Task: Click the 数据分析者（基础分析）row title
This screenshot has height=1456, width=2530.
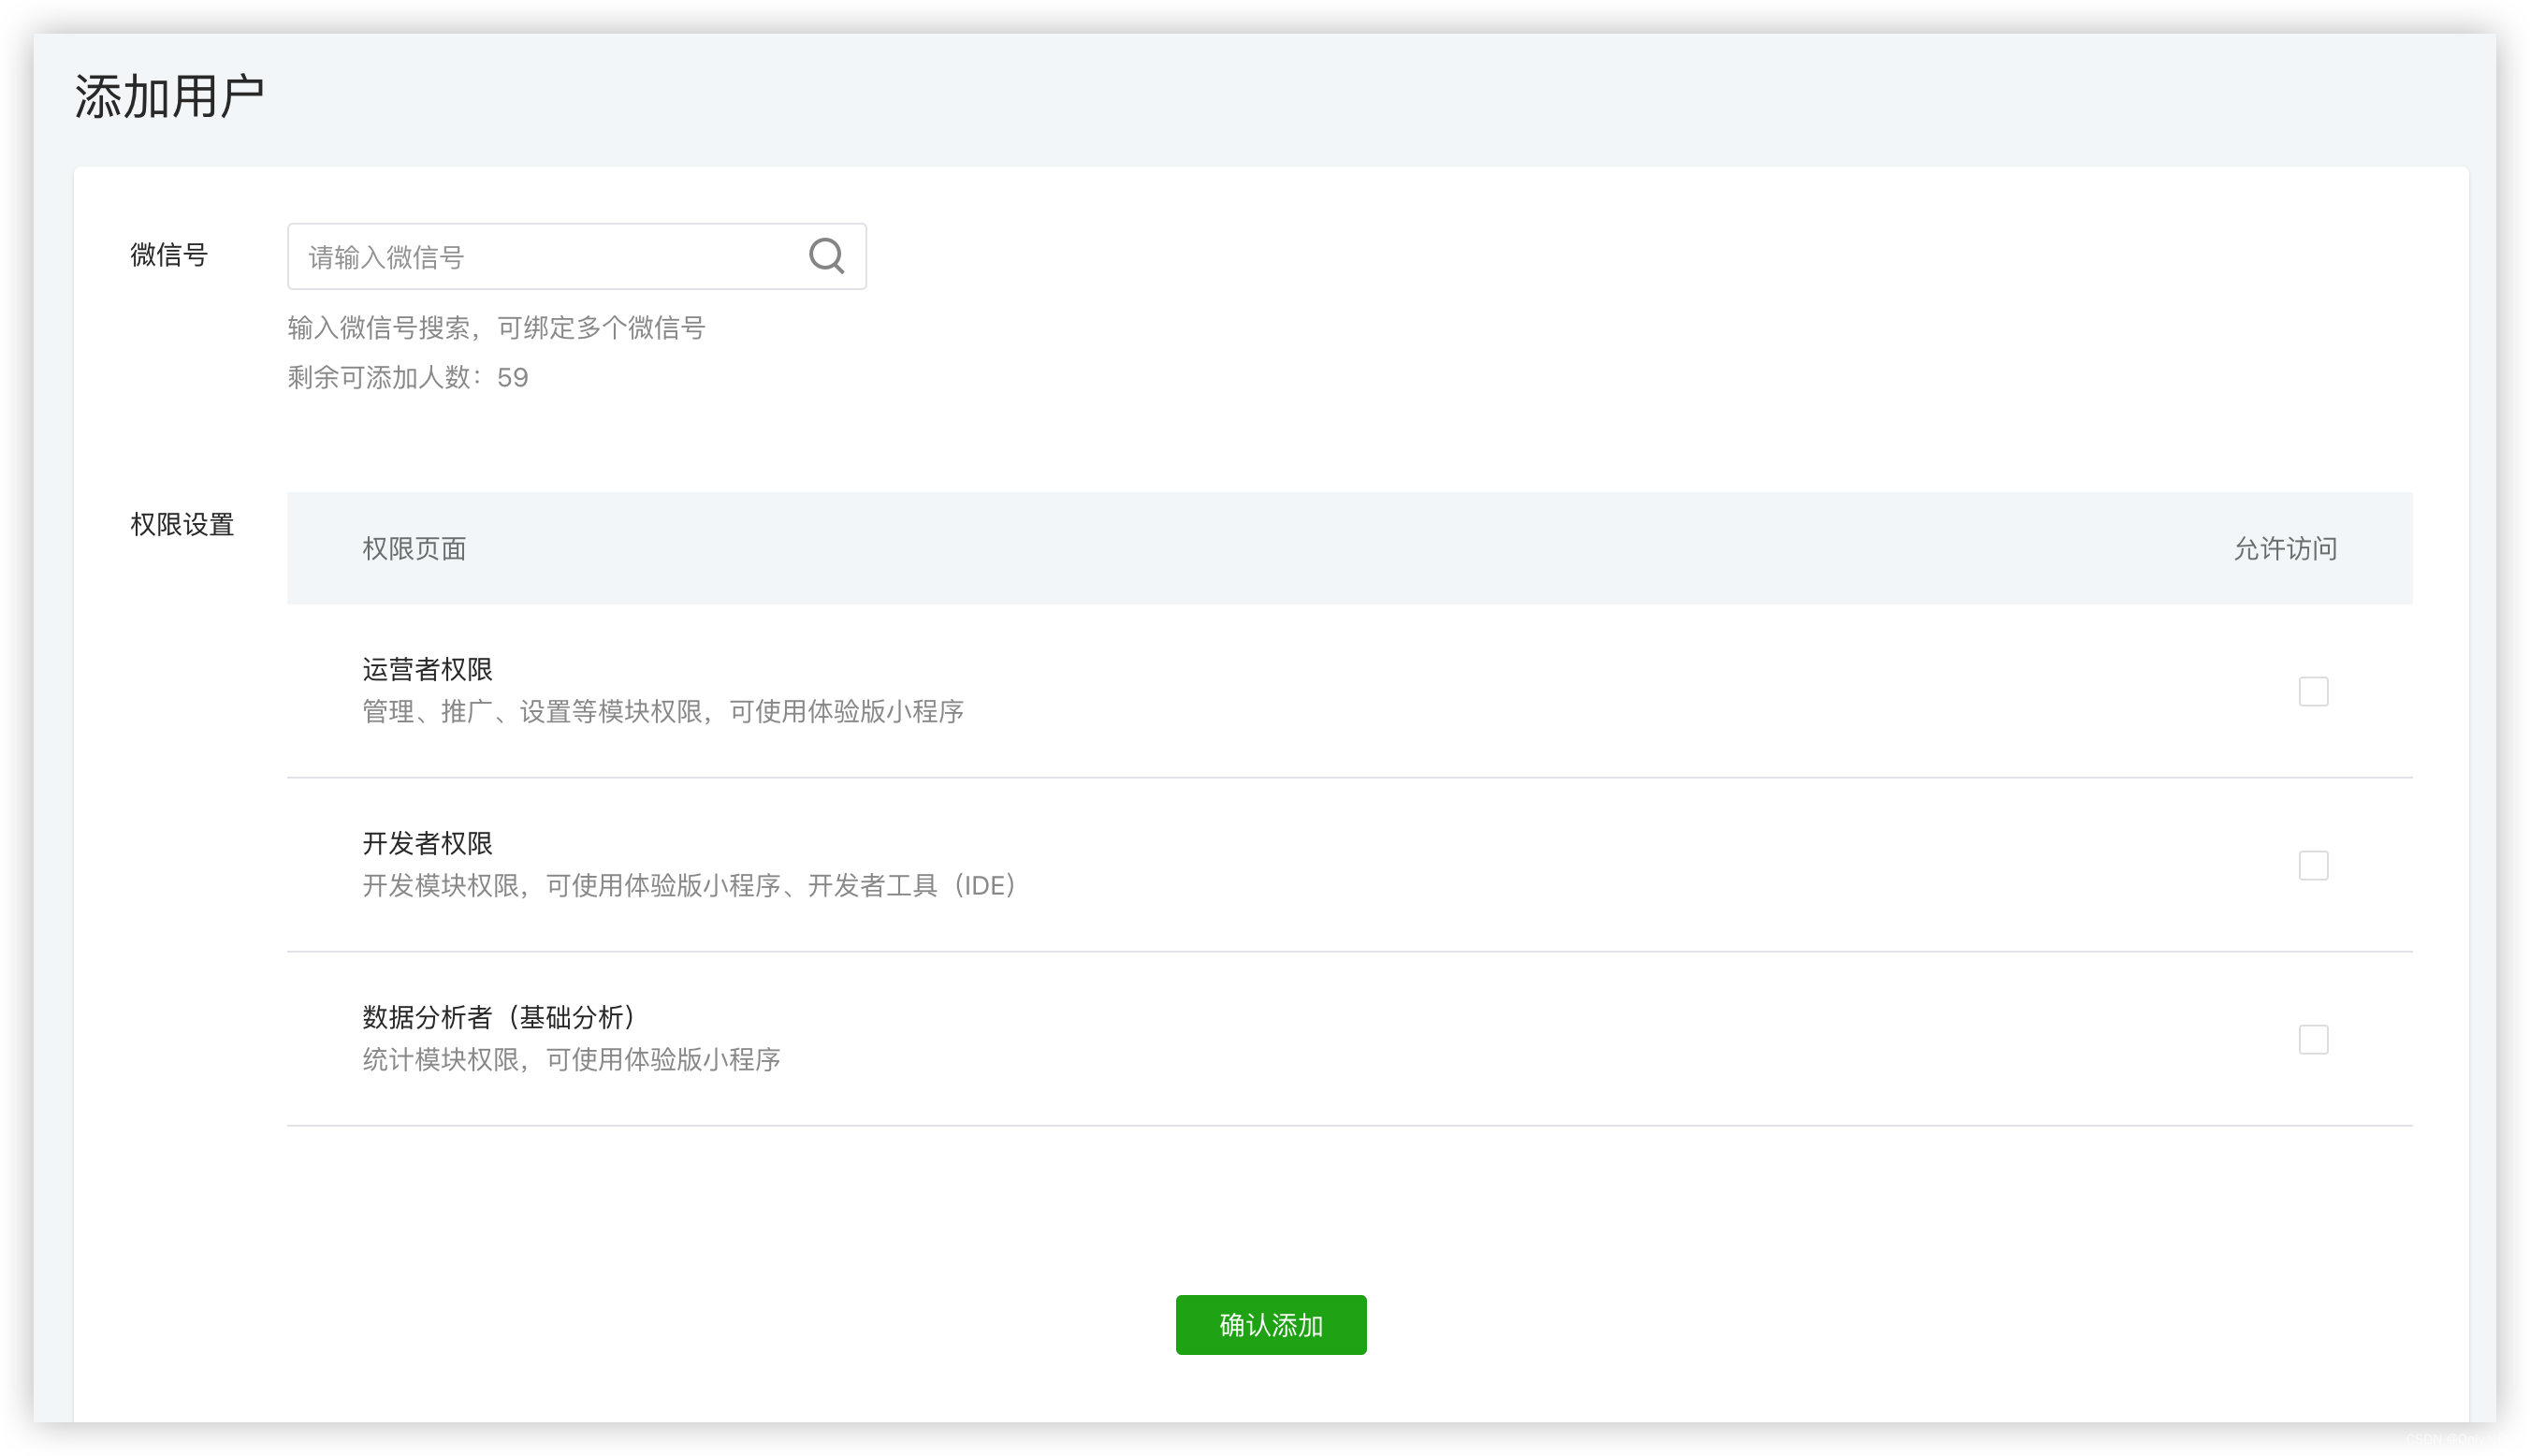Action: (x=498, y=1017)
